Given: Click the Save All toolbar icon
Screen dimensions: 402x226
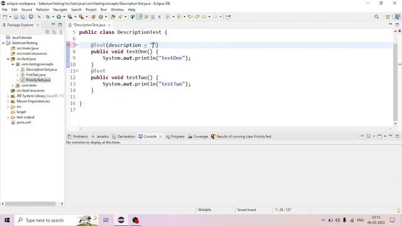Looking at the screenshot, I should click(23, 17).
